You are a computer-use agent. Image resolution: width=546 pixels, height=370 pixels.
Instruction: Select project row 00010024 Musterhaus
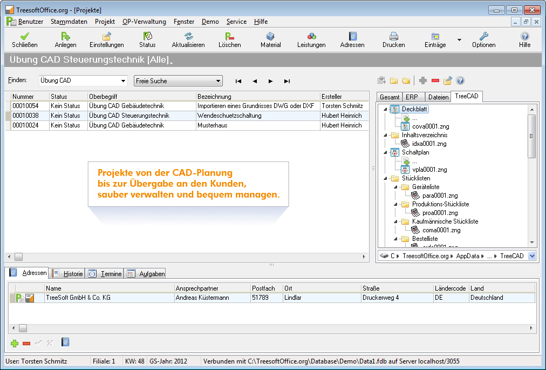162,125
